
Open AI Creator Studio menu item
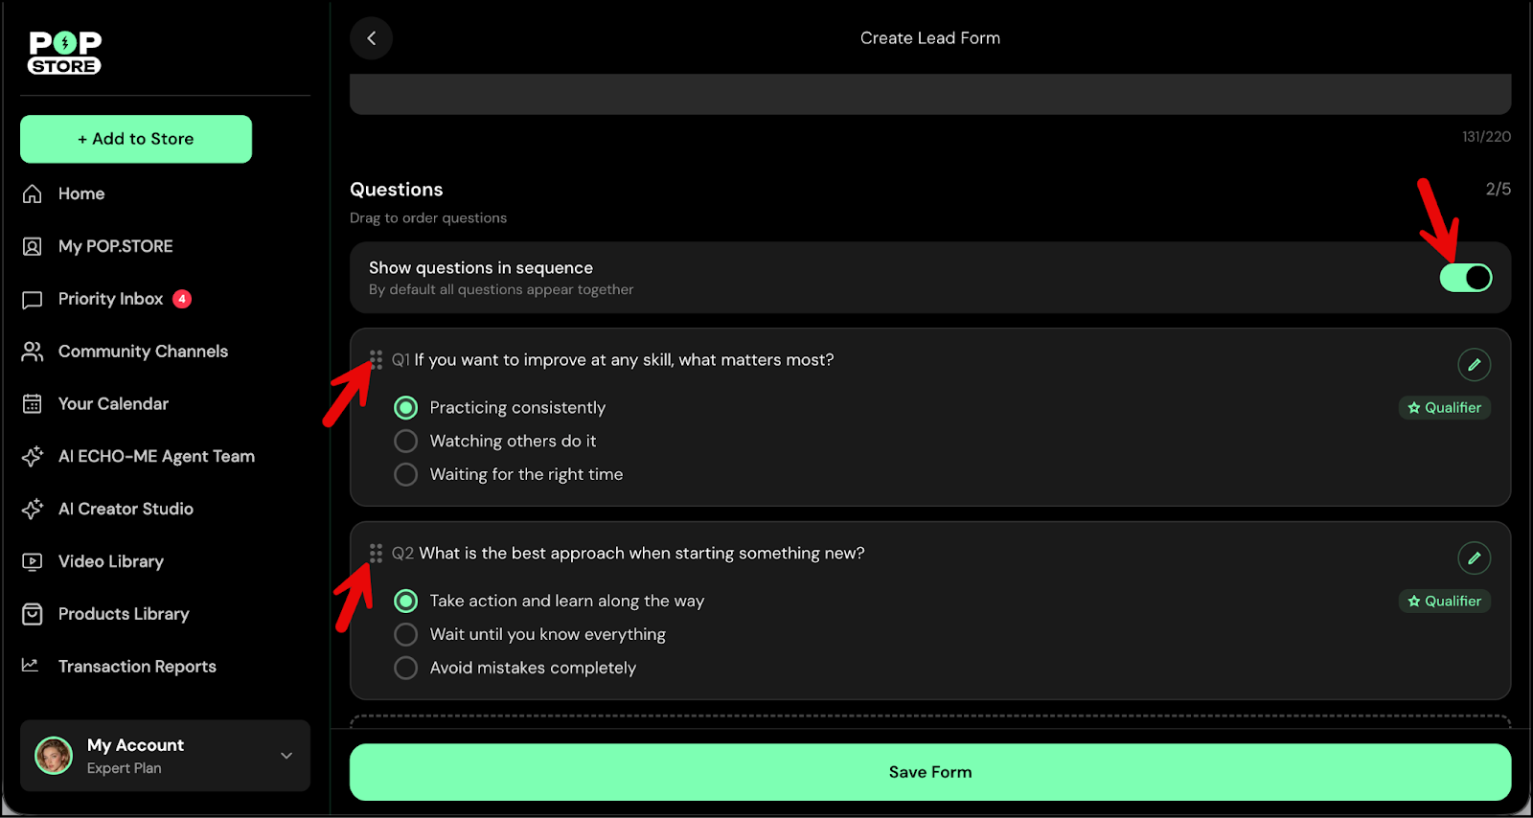coord(126,509)
